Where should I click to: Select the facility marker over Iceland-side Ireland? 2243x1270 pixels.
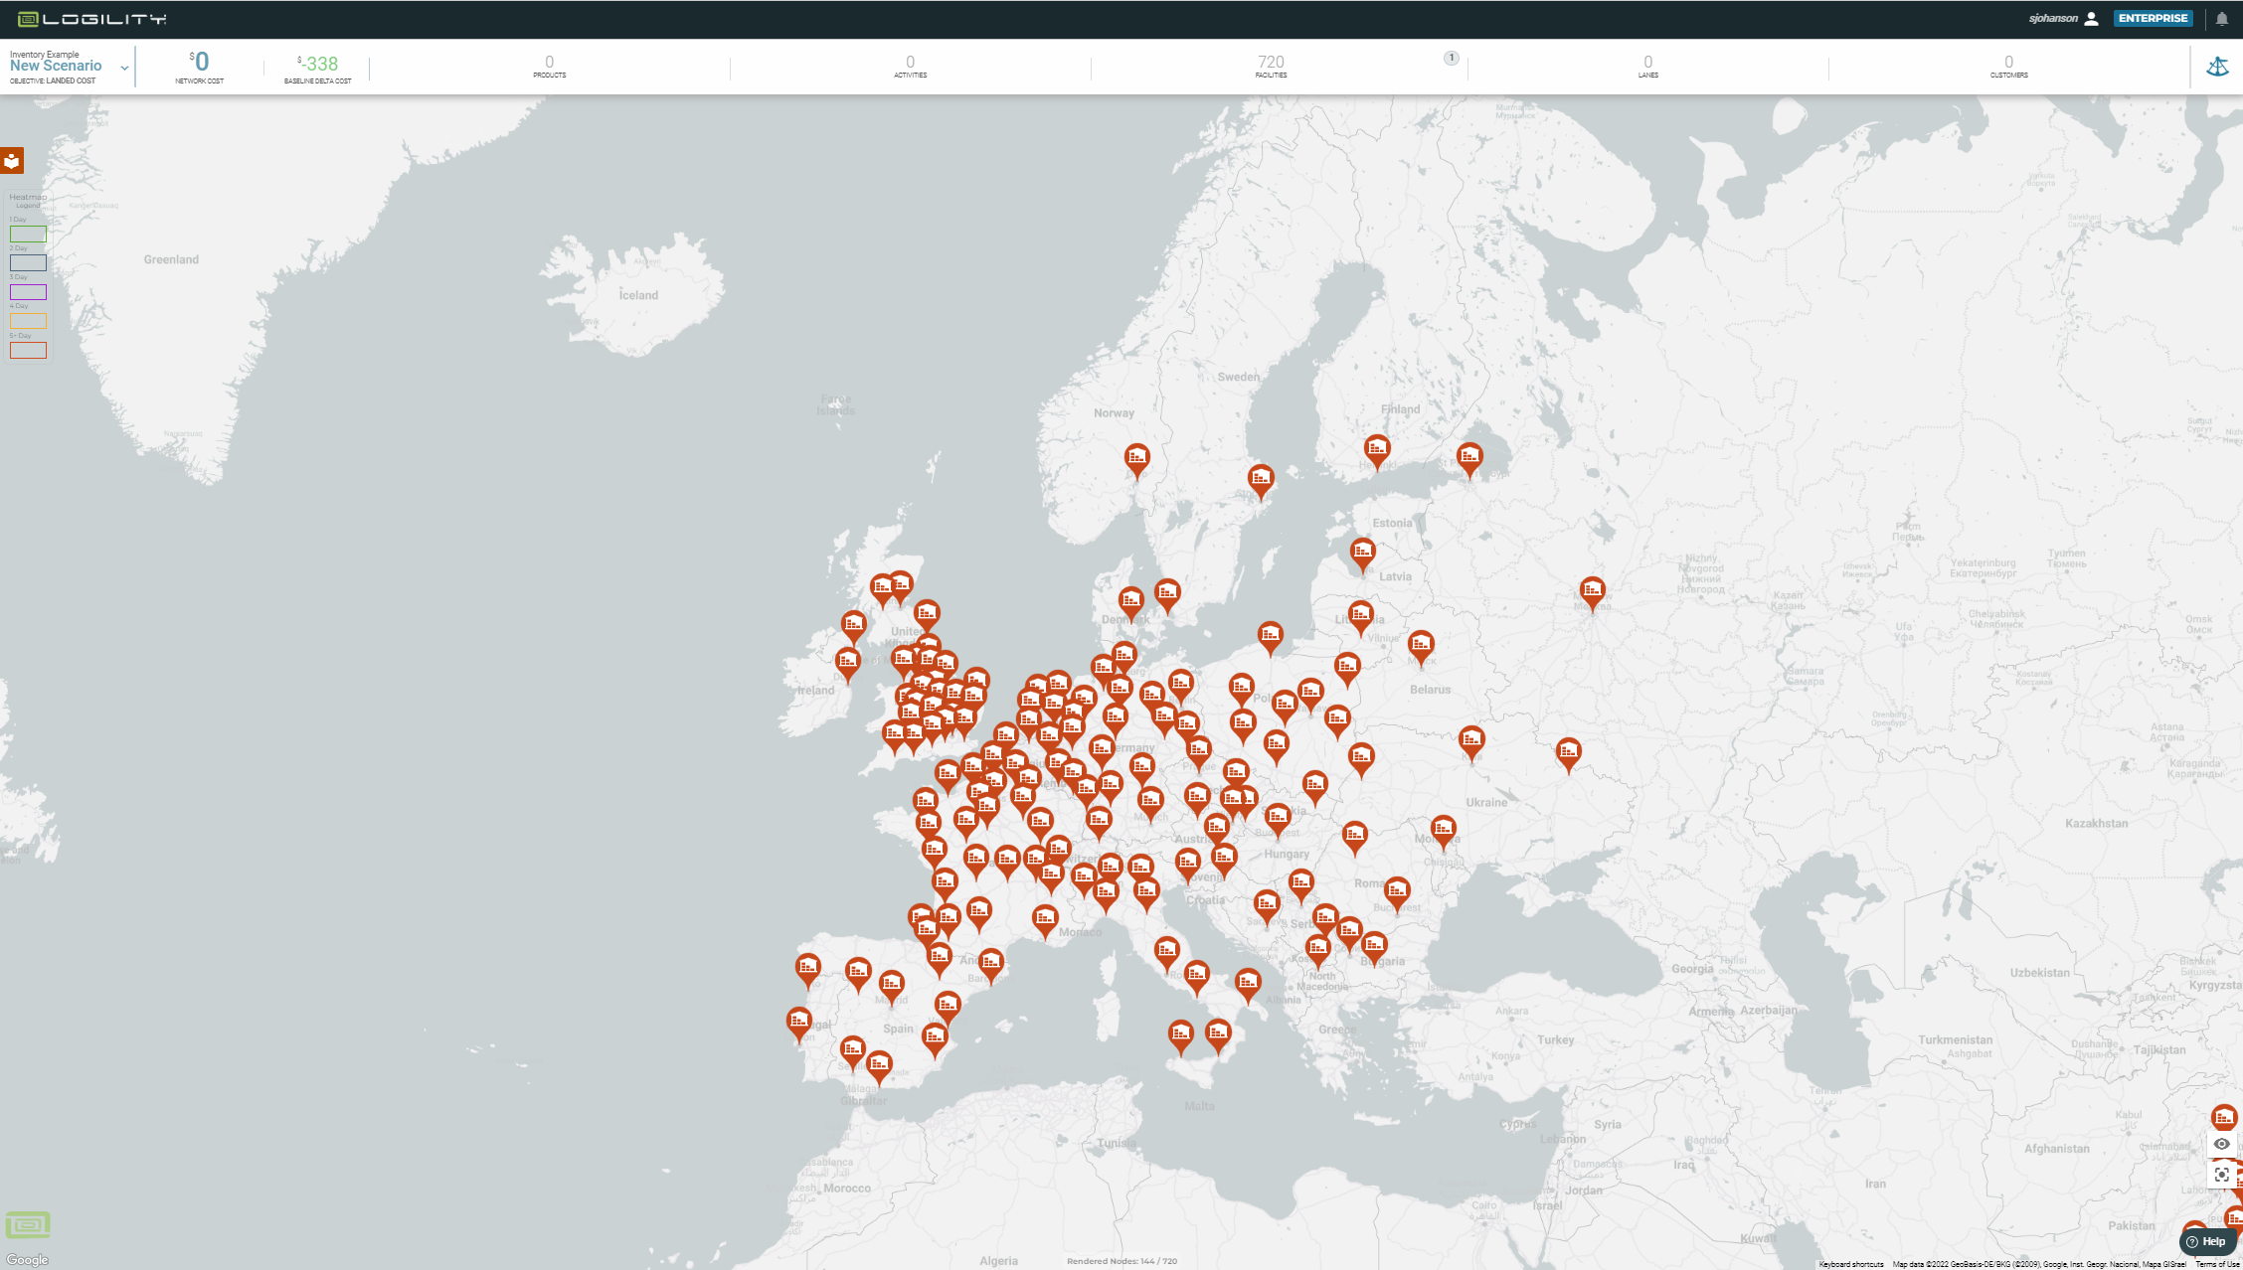847,660
